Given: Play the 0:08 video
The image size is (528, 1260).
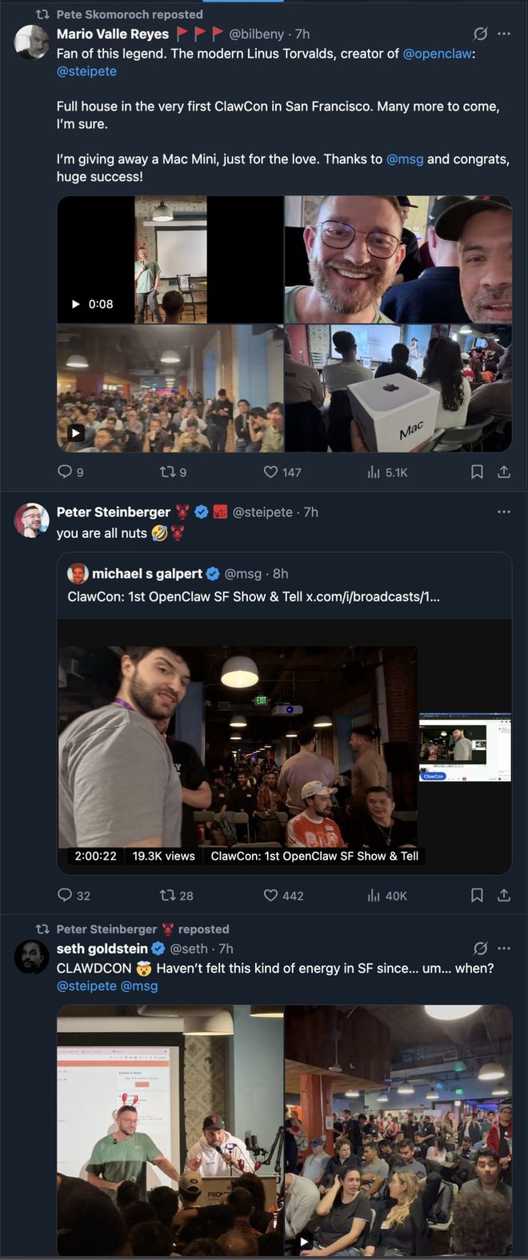Looking at the screenshot, I should [170, 259].
